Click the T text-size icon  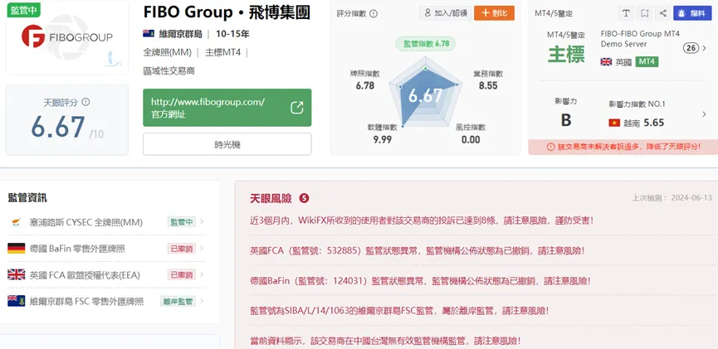pos(626,13)
